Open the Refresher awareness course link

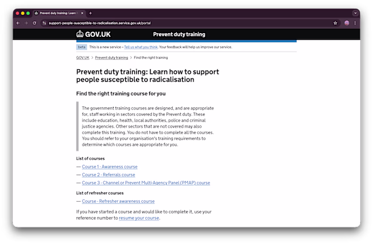click(118, 201)
